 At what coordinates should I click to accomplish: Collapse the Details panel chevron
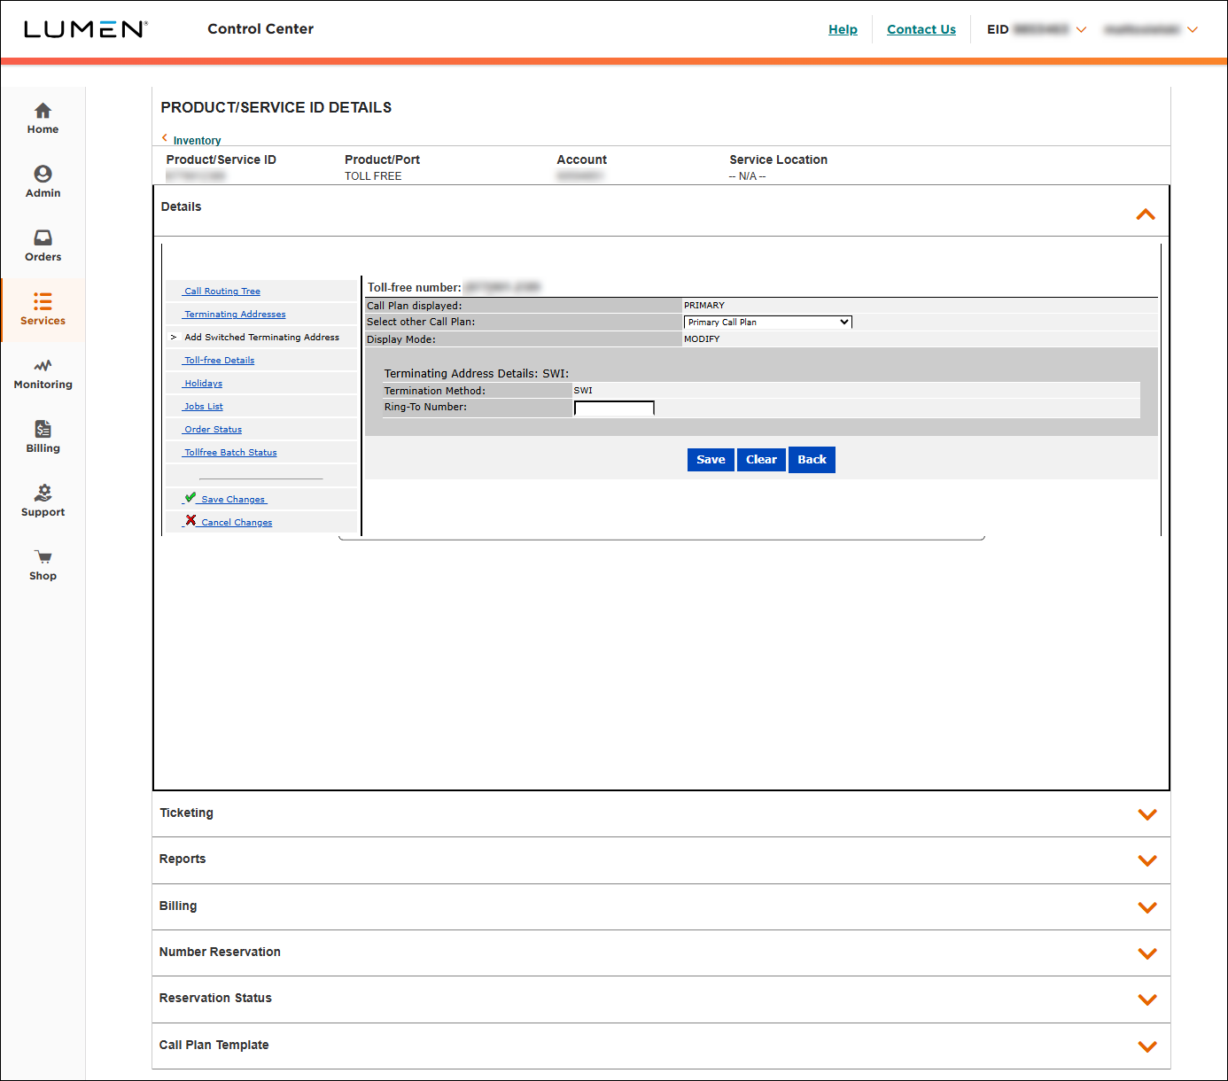[x=1146, y=214]
